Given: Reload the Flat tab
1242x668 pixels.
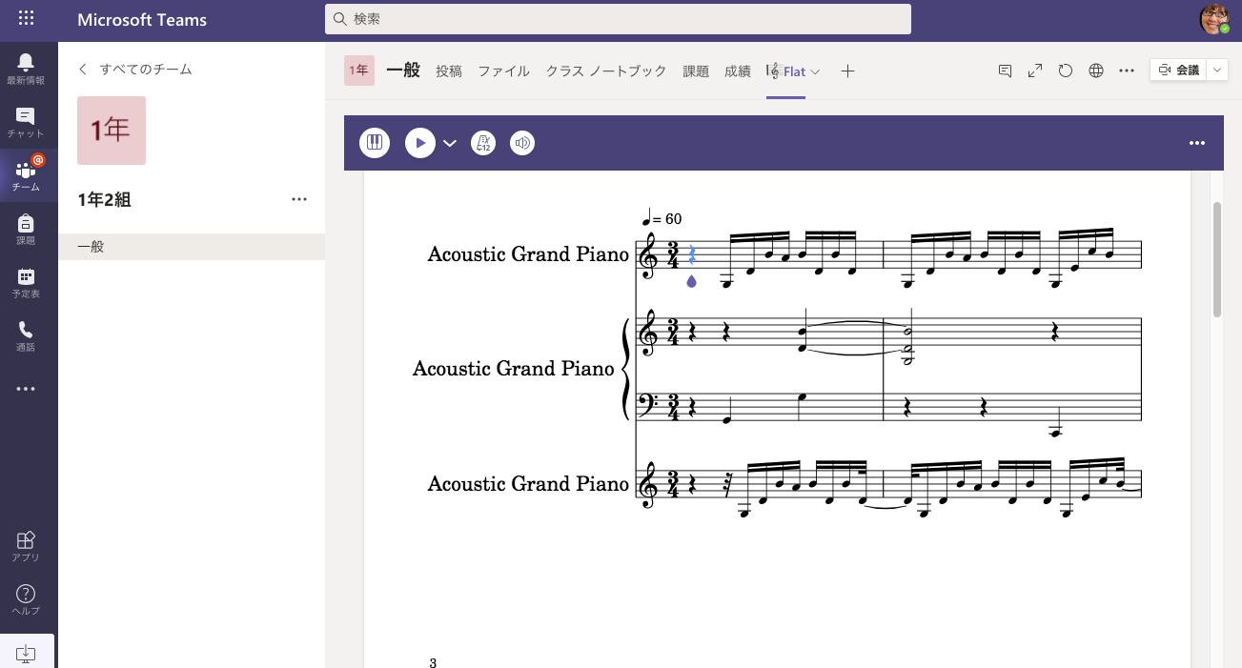Looking at the screenshot, I should 1066,71.
